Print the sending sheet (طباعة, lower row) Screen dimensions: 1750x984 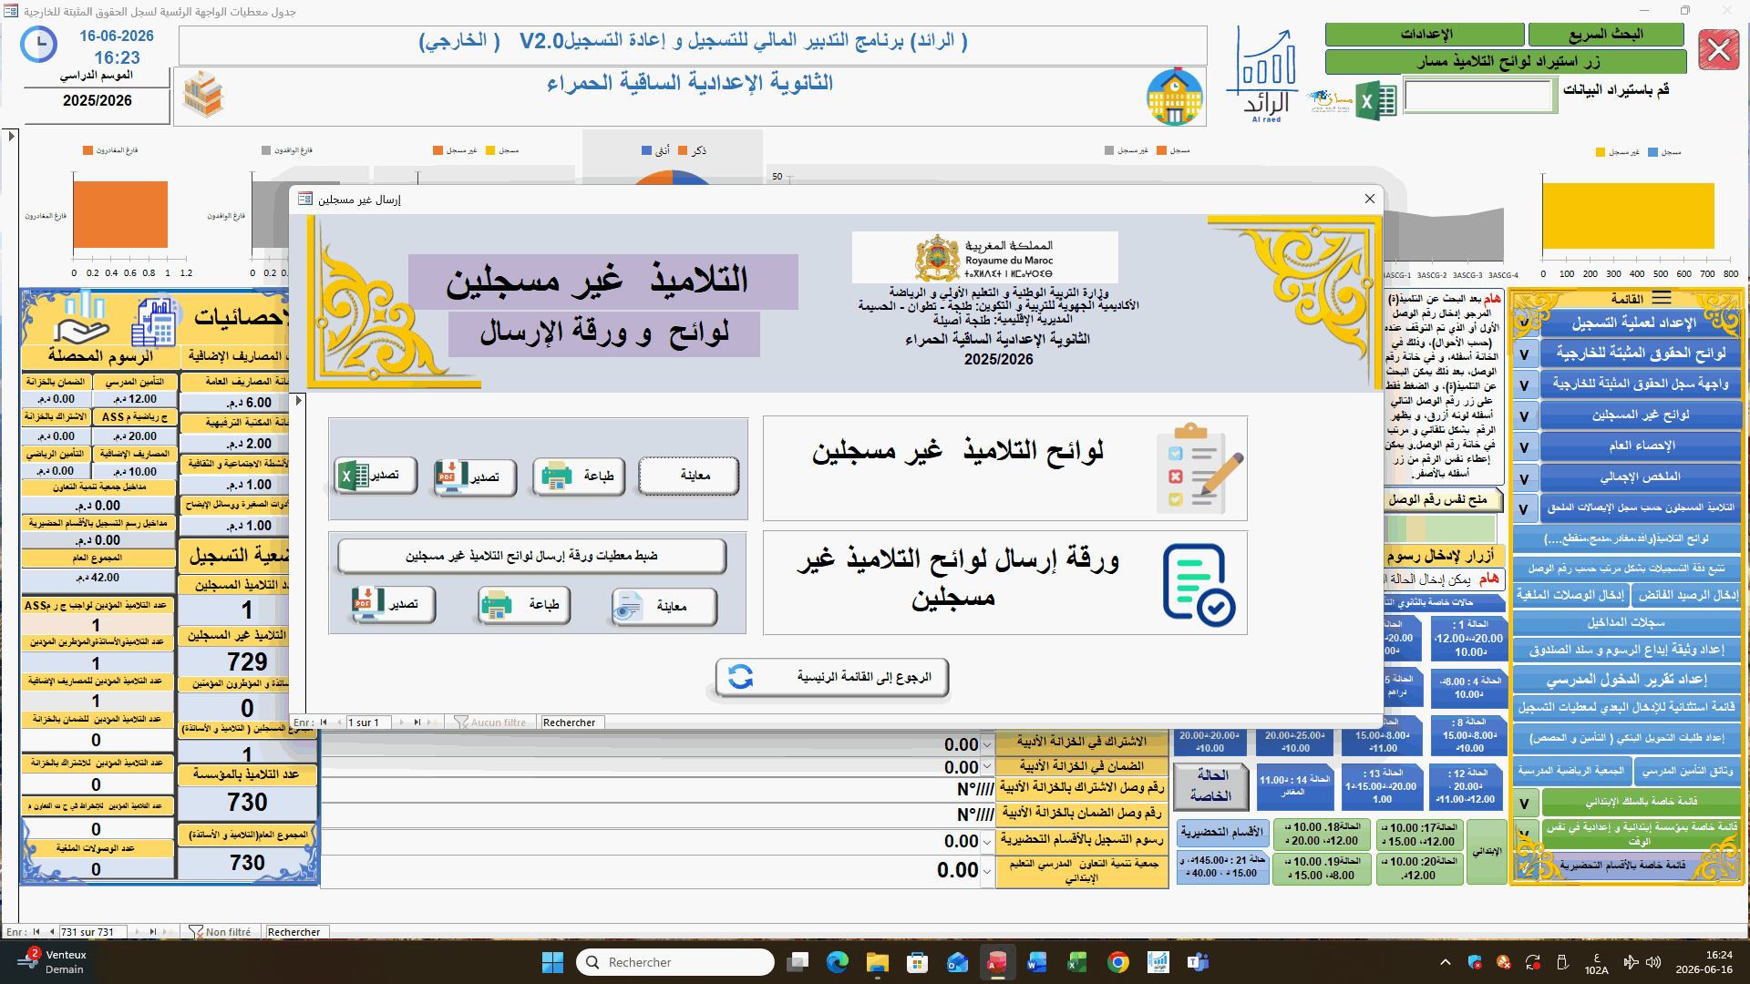point(524,605)
